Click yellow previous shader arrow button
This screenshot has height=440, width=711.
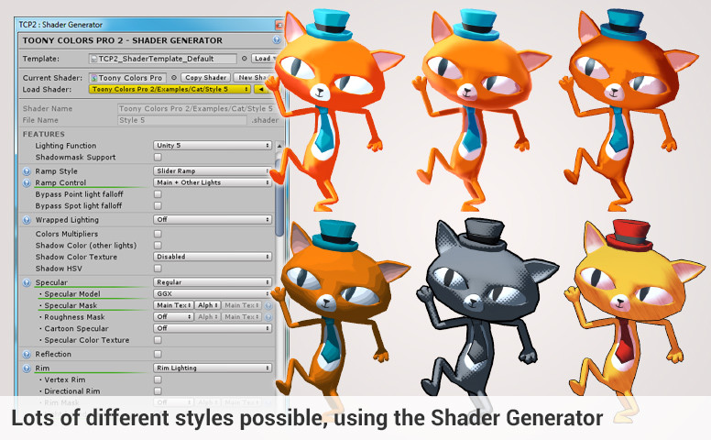click(261, 89)
